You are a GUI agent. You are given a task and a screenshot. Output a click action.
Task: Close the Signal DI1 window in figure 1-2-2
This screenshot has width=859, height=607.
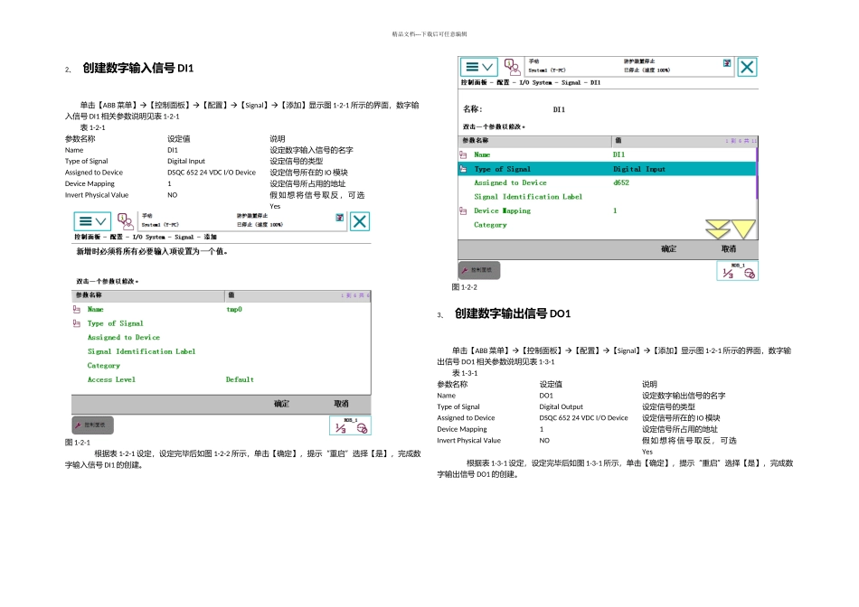[747, 67]
